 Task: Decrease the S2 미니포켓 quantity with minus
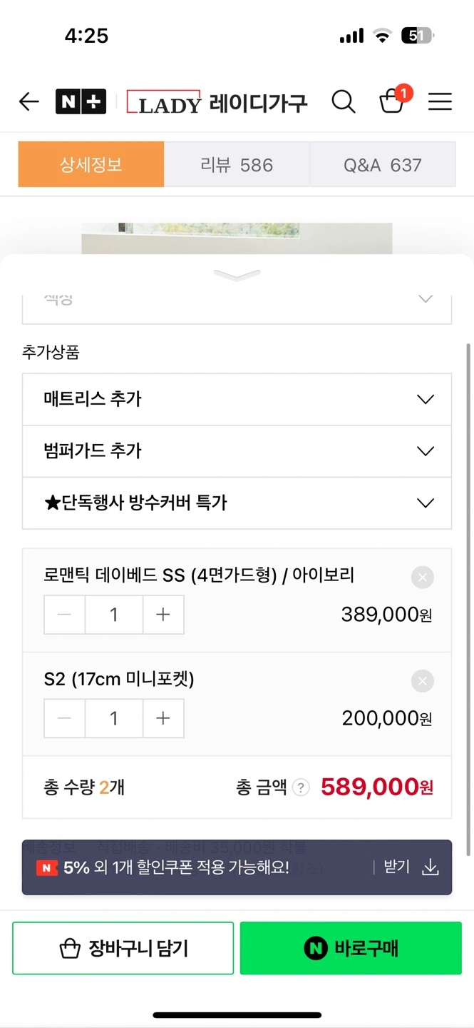[x=65, y=718]
